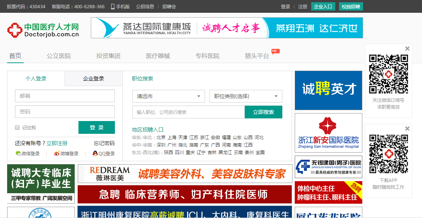Select the 北京 region link
This screenshot has width=422, height=218.
pyautogui.click(x=161, y=138)
